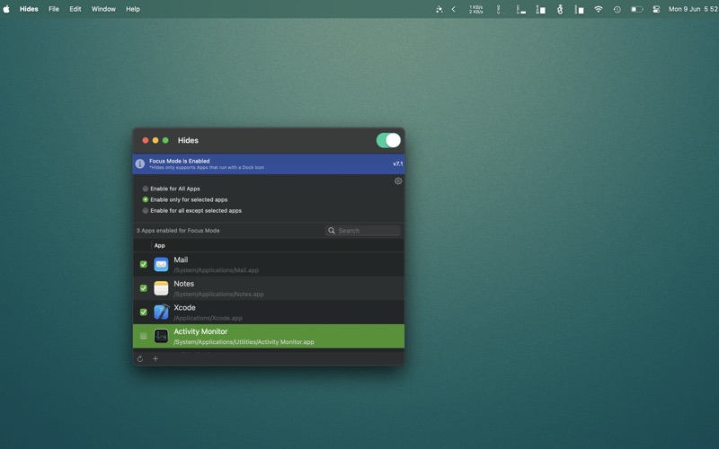The image size is (719, 449).
Task: Open the Hides menu in menu bar
Action: click(x=29, y=9)
